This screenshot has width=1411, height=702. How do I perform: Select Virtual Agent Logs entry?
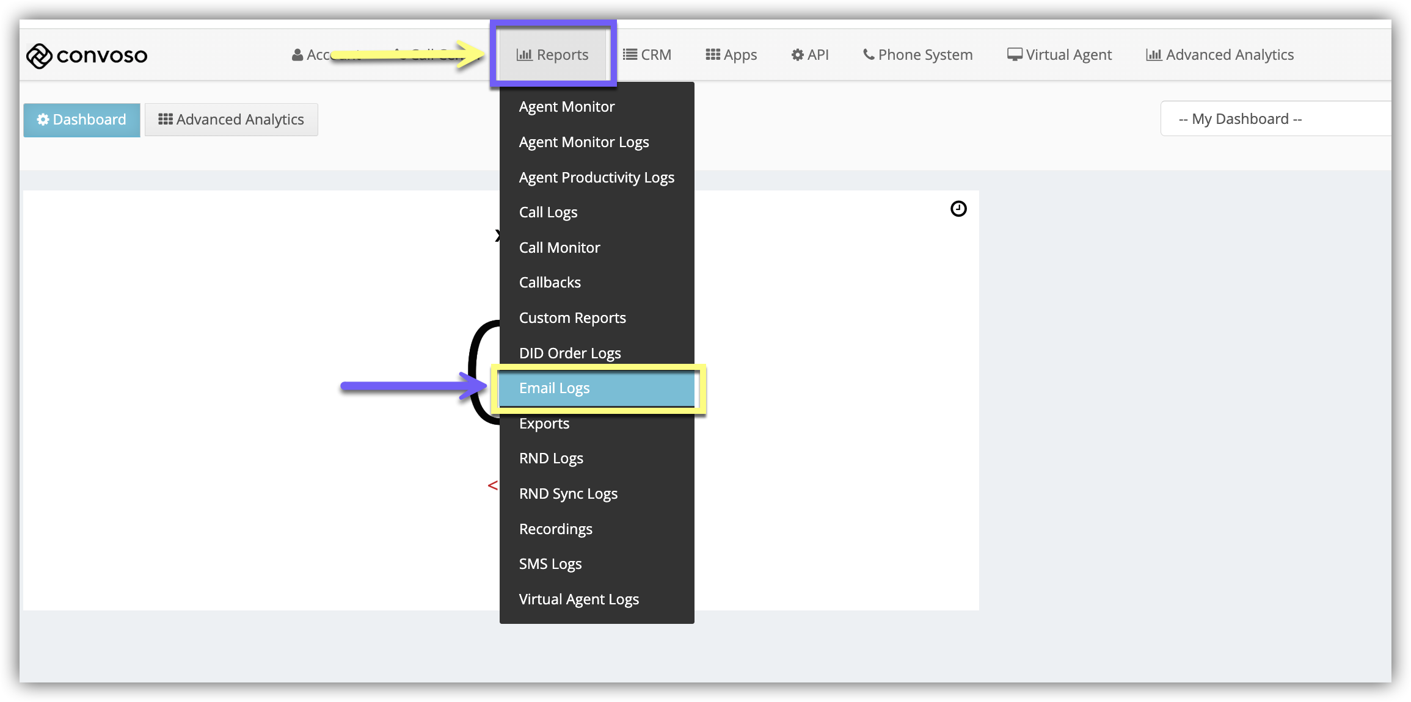pos(578,599)
